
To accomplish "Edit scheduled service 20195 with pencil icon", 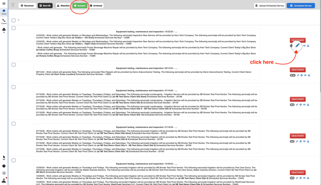I will point(297,141).
